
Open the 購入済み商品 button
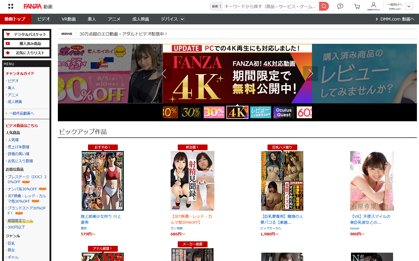[27, 44]
